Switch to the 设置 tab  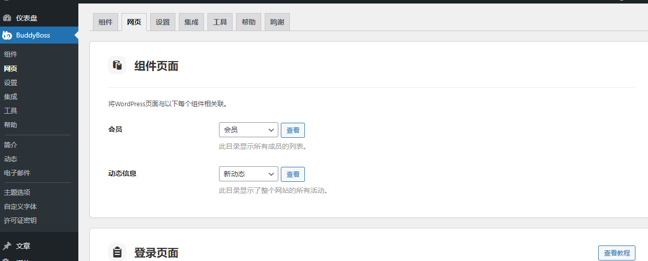point(163,22)
